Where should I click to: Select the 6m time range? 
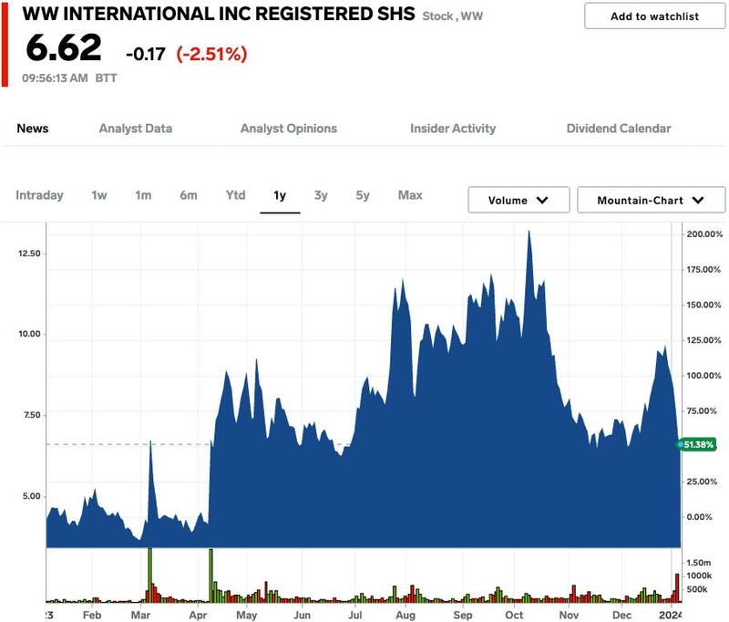point(189,195)
